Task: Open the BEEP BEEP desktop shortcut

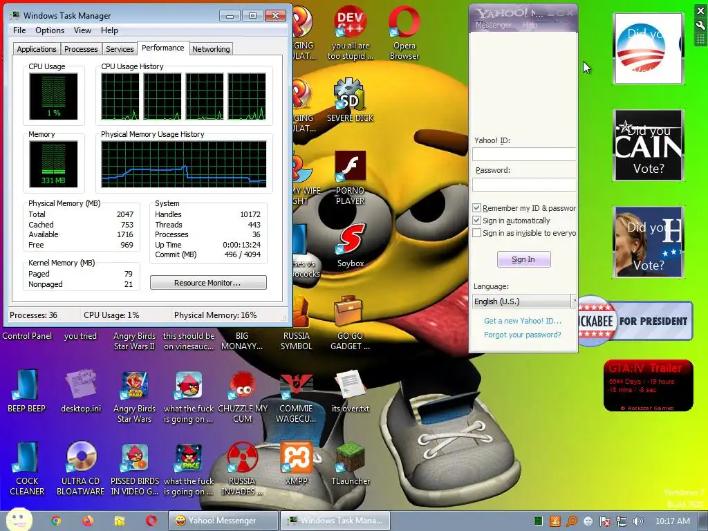Action: pyautogui.click(x=26, y=384)
